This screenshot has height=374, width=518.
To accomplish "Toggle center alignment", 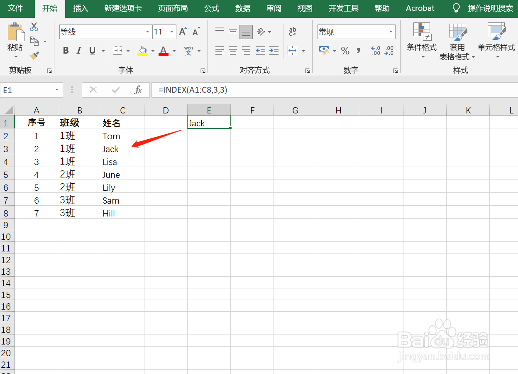I will (233, 51).
